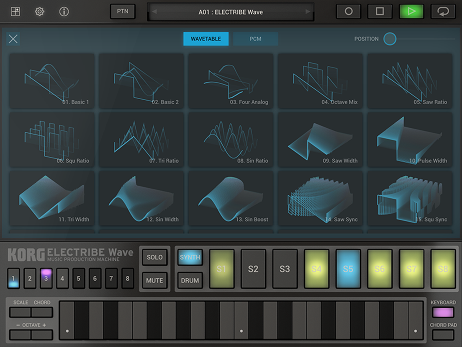Lower the octave with minus button
The image size is (462, 347).
[x=21, y=335]
